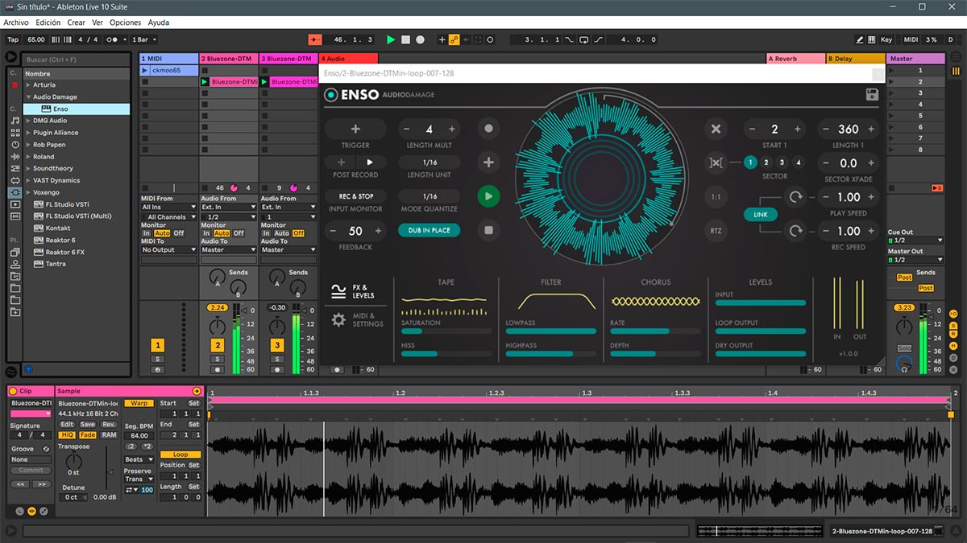This screenshot has width=967, height=543.
Task: Open the Archivo menu
Action: pos(16,23)
